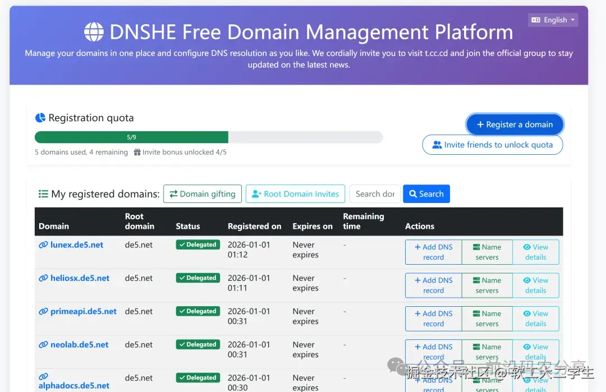Image resolution: width=606 pixels, height=392 pixels.
Task: Open Name servers for lunex.de5.net
Action: click(x=487, y=252)
